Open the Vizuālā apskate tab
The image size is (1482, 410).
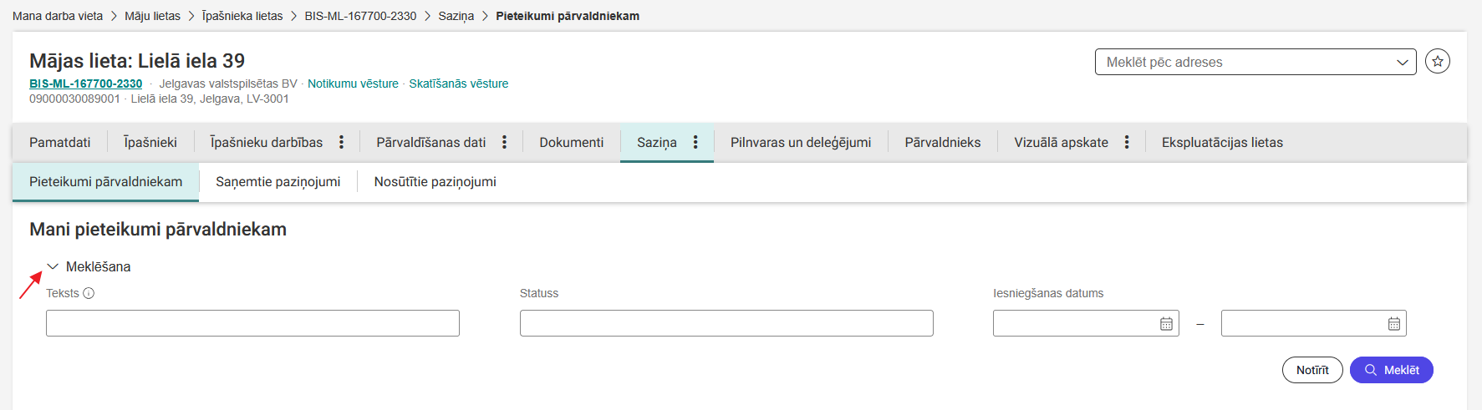pos(1062,143)
